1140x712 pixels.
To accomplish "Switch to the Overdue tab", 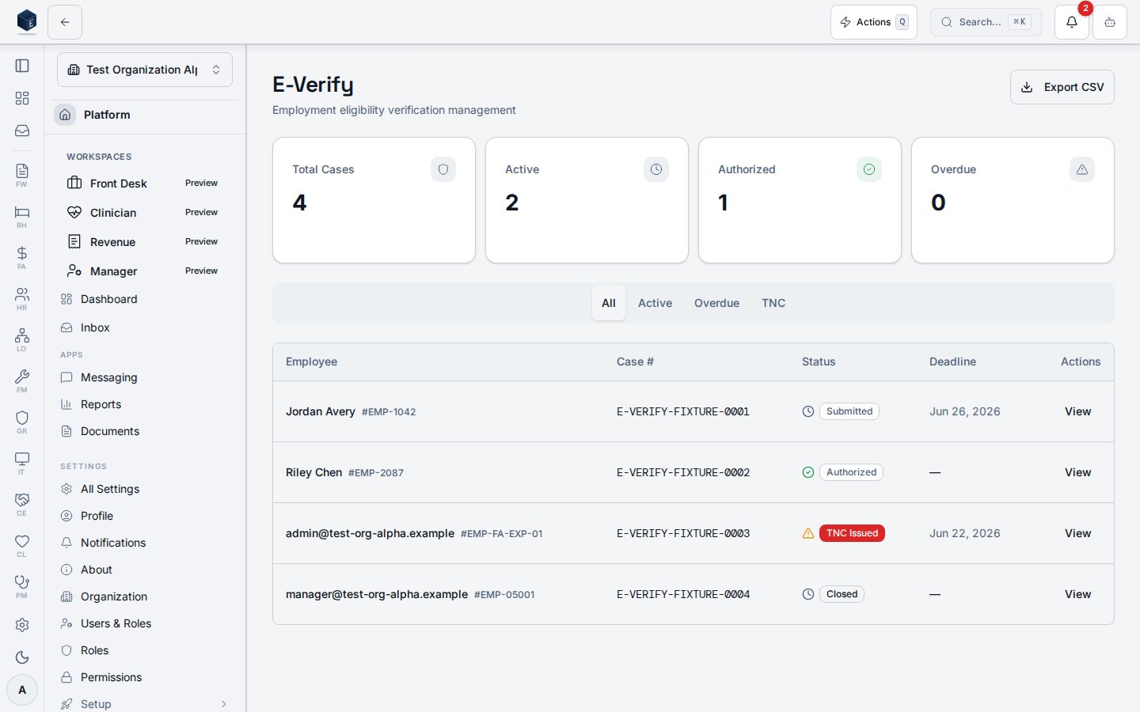I will (x=717, y=303).
